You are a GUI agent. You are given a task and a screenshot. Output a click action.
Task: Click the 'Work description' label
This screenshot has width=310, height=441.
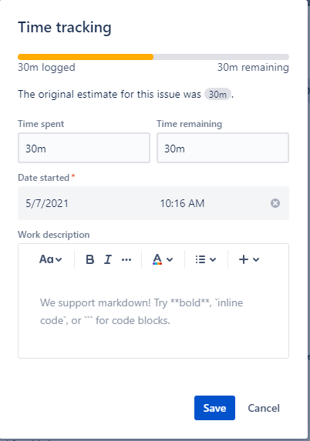click(x=54, y=235)
